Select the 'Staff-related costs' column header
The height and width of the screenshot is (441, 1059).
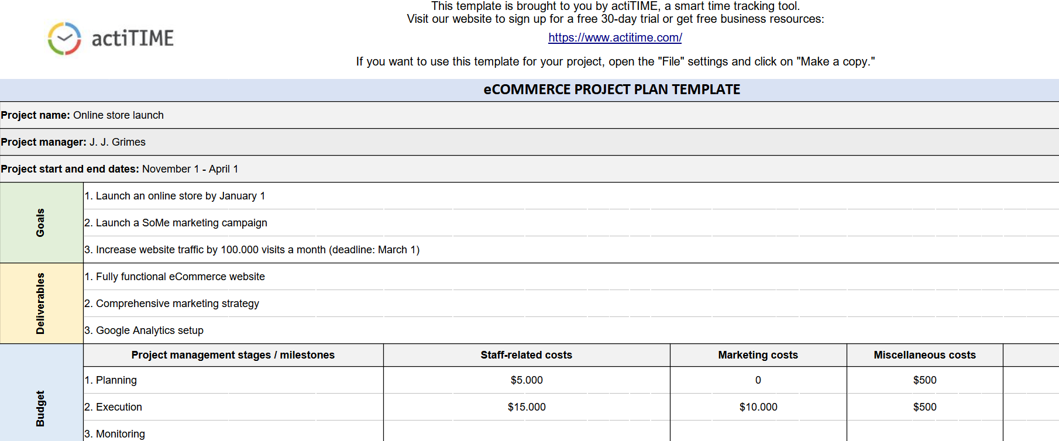pos(526,355)
